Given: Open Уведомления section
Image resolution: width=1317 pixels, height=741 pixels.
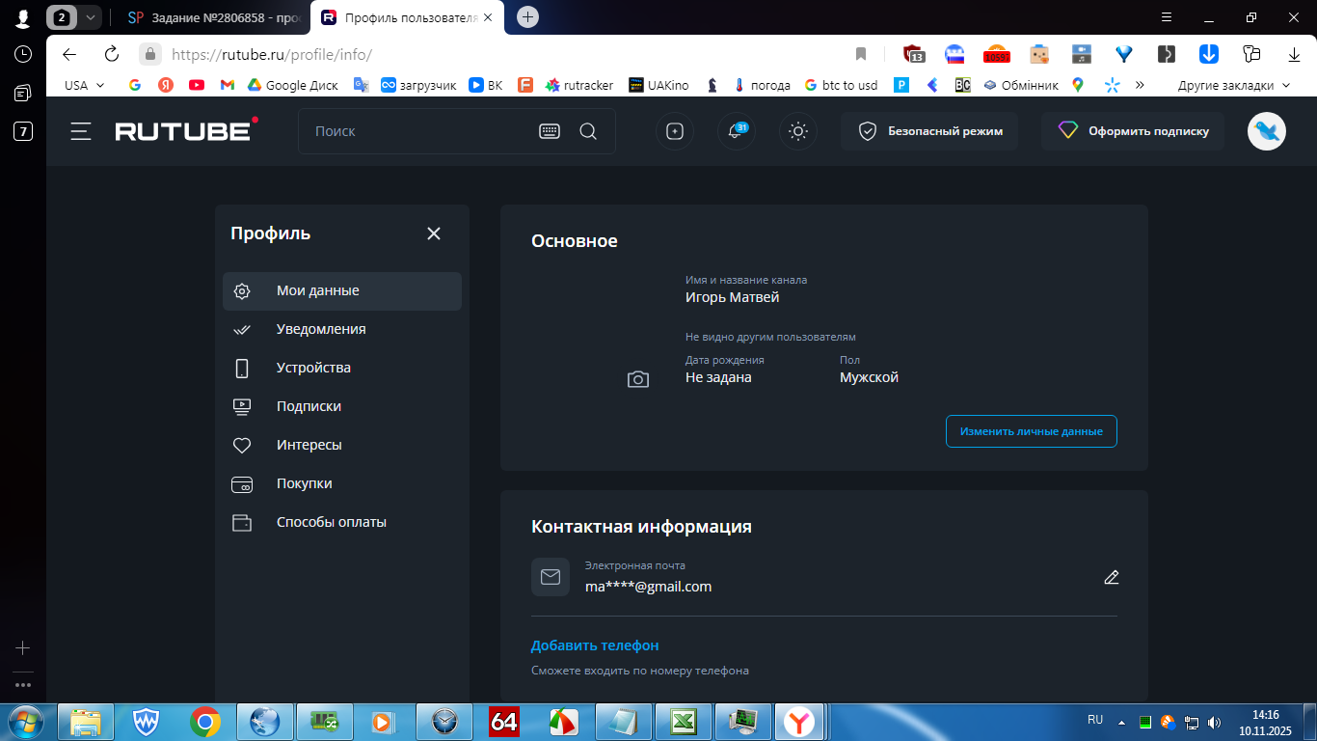Looking at the screenshot, I should click(x=342, y=329).
